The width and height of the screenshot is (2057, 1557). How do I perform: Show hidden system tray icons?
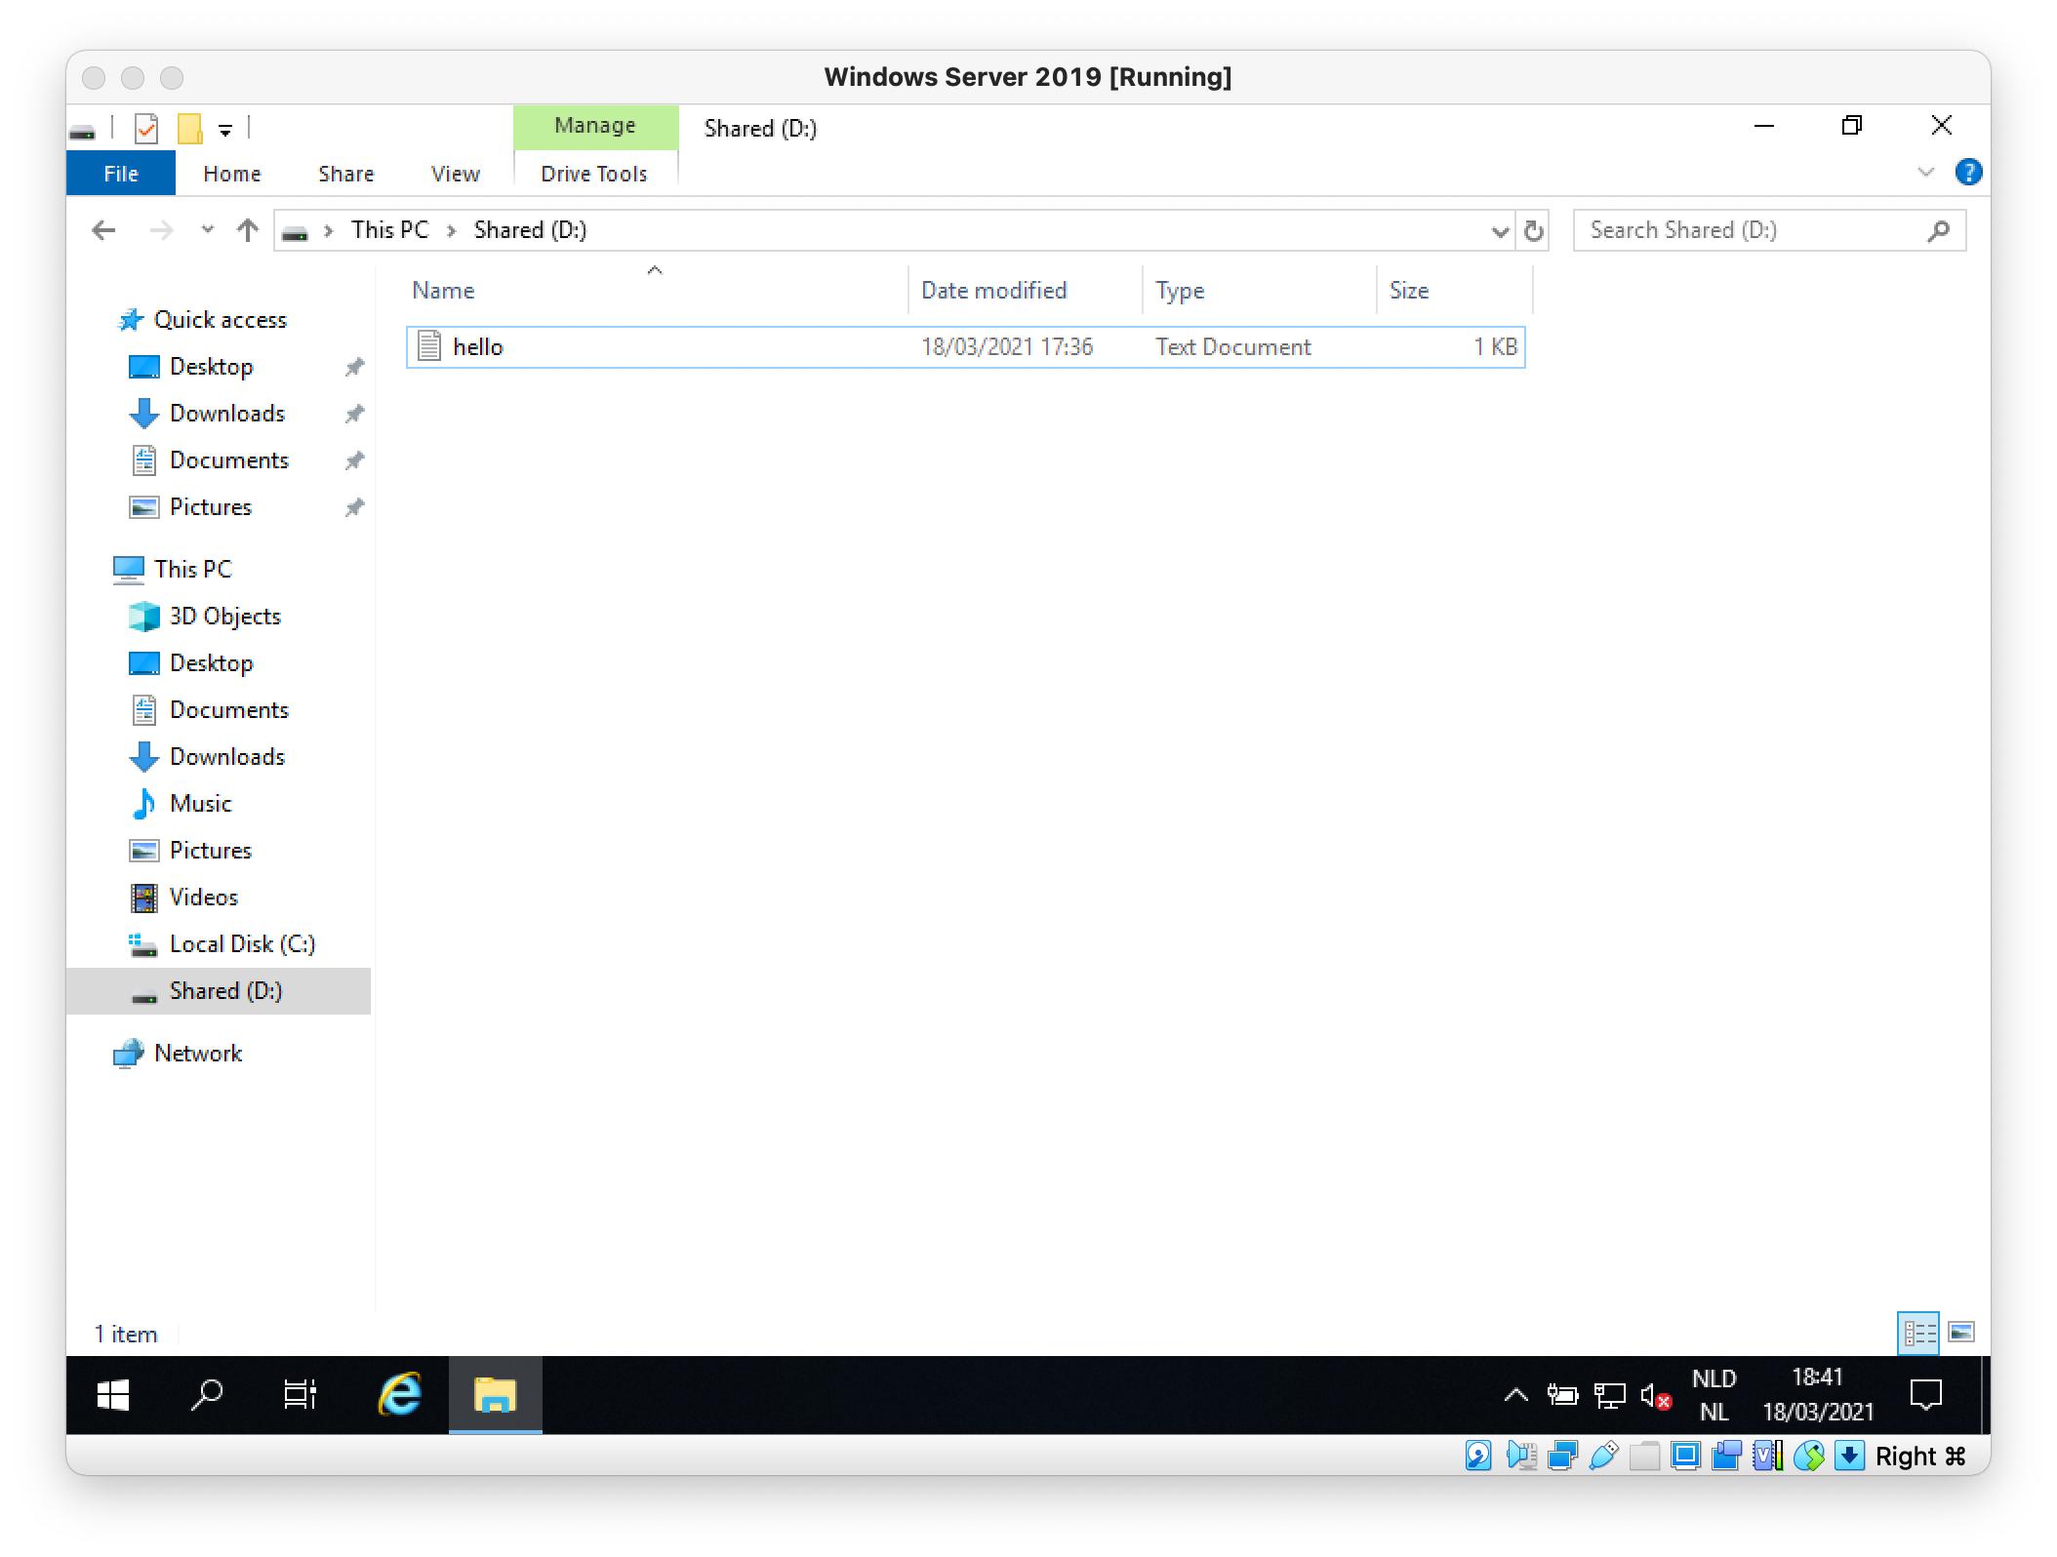point(1515,1395)
